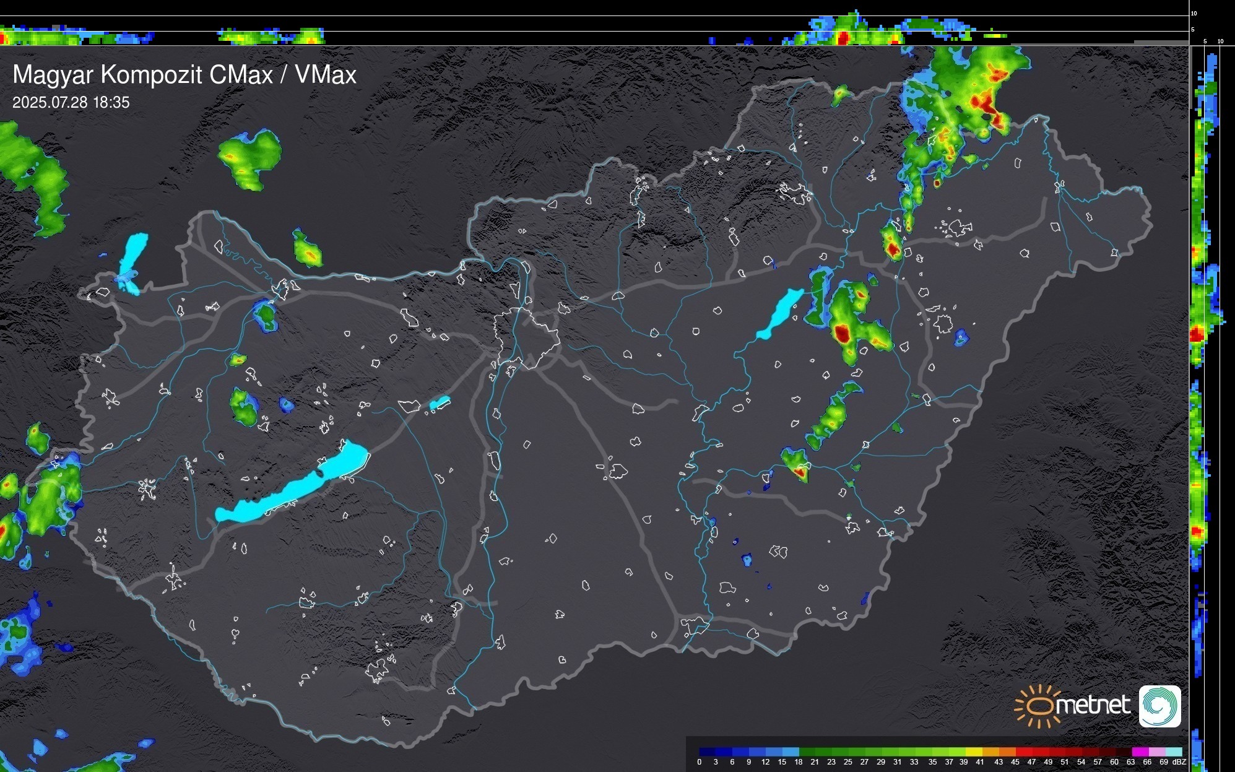Image resolution: width=1235 pixels, height=772 pixels.
Task: Click the red storm core east of Lake Tisza
Action: 842,333
